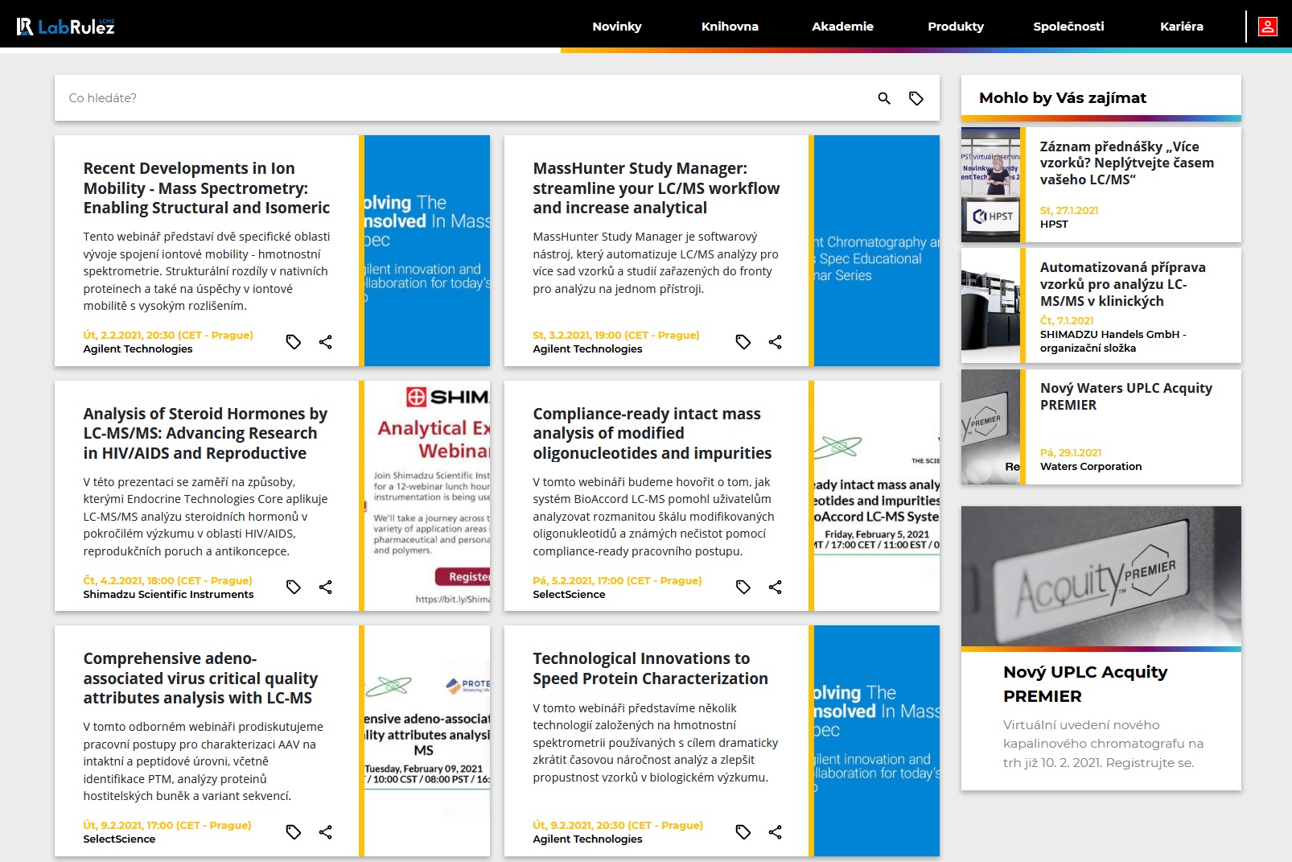Open 'Comprehensive adeno-associated virus' title
The width and height of the screenshot is (1292, 862).
tap(200, 678)
